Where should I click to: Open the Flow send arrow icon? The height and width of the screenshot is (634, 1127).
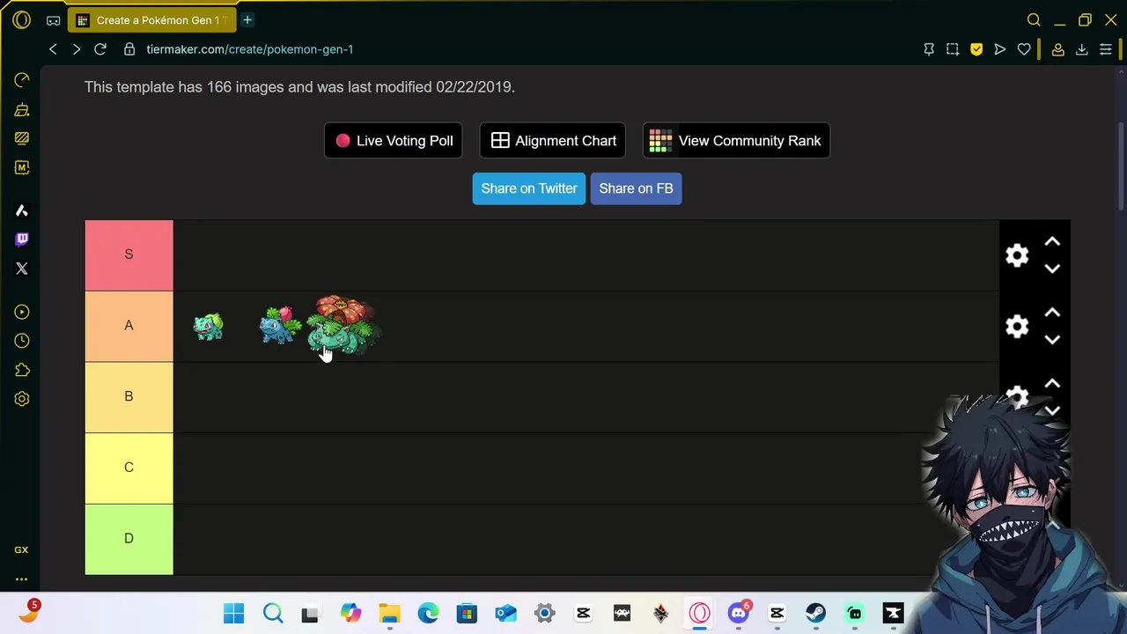pos(1000,49)
